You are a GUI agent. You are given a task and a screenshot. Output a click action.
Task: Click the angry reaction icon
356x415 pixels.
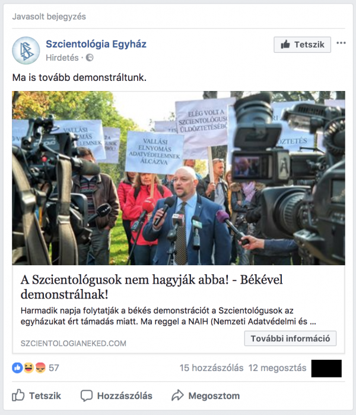click(x=40, y=367)
